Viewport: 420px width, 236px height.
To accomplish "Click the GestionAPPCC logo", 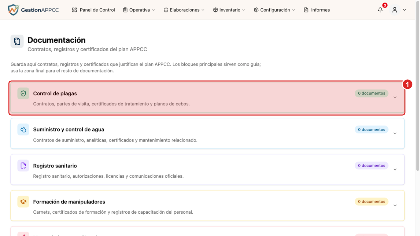I will coord(33,10).
